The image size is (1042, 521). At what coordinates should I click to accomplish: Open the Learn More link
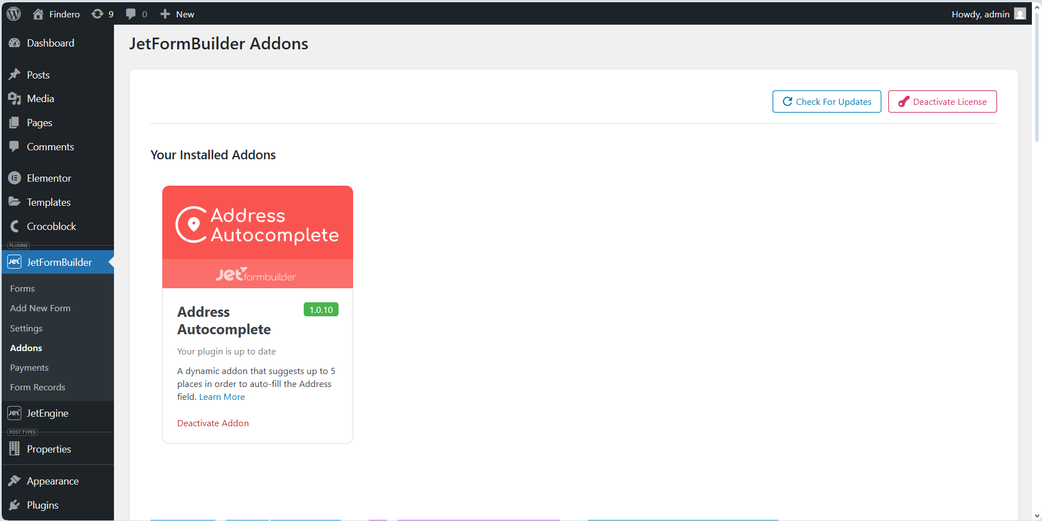[222, 396]
